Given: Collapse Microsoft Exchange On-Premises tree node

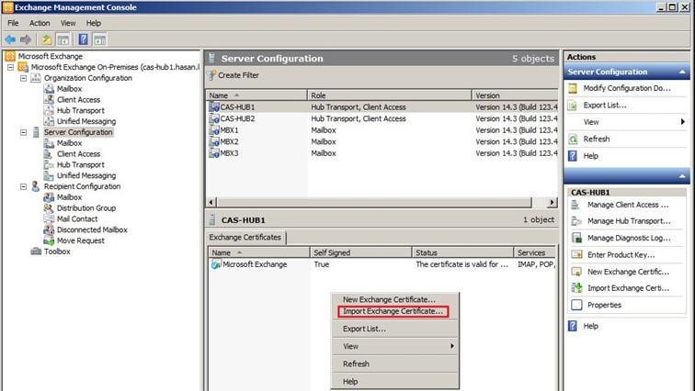Looking at the screenshot, I should pos(10,67).
